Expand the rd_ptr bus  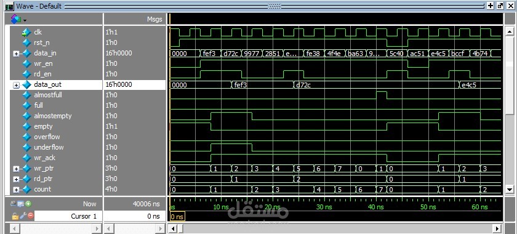(16, 180)
